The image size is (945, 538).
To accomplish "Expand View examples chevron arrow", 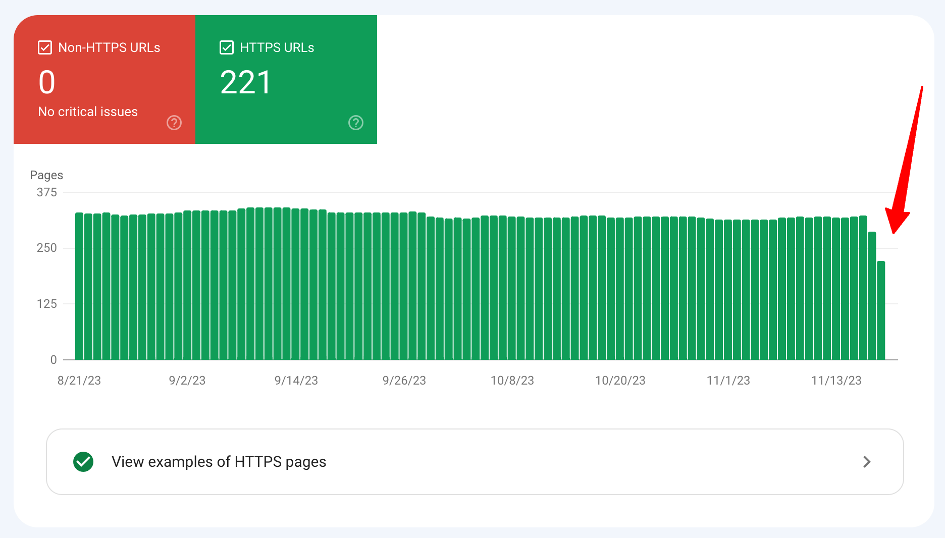I will (867, 462).
